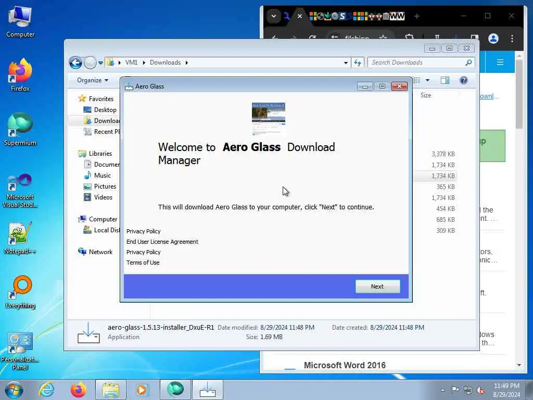Click the muted volume tray icon

click(x=480, y=390)
